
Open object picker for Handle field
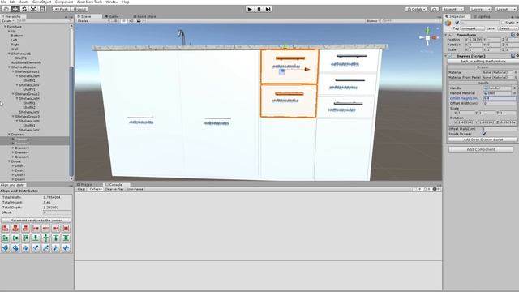tap(515, 88)
